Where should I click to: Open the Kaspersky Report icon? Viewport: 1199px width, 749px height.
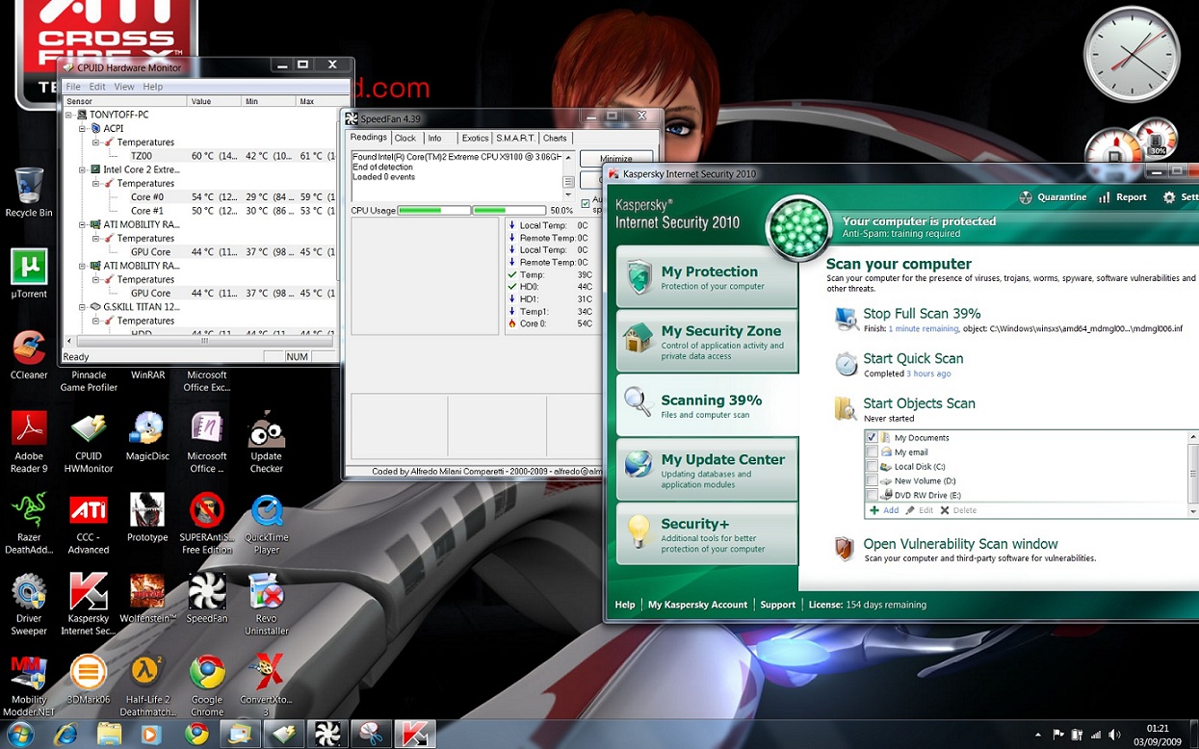coord(1104,197)
